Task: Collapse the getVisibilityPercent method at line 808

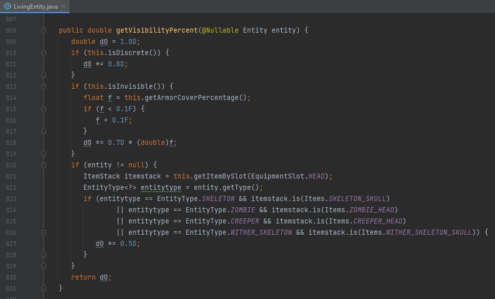Action: [x=43, y=31]
